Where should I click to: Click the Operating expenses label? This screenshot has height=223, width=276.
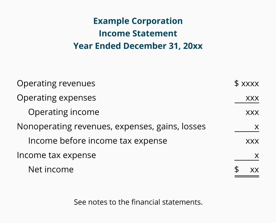56,98
